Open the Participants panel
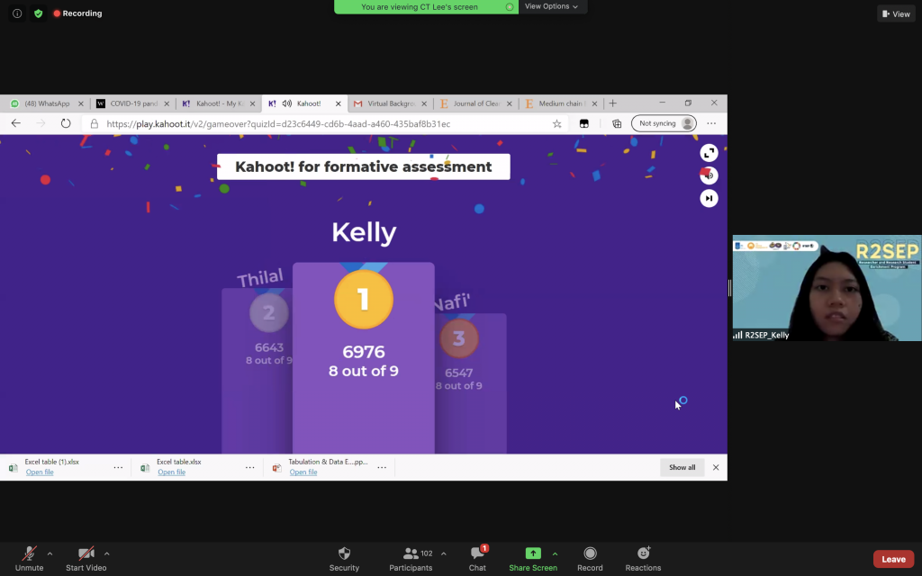The width and height of the screenshot is (922, 576). [411, 553]
